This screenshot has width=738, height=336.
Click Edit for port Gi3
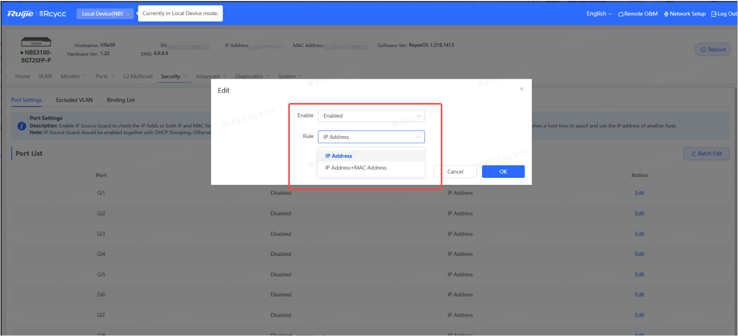(x=639, y=234)
